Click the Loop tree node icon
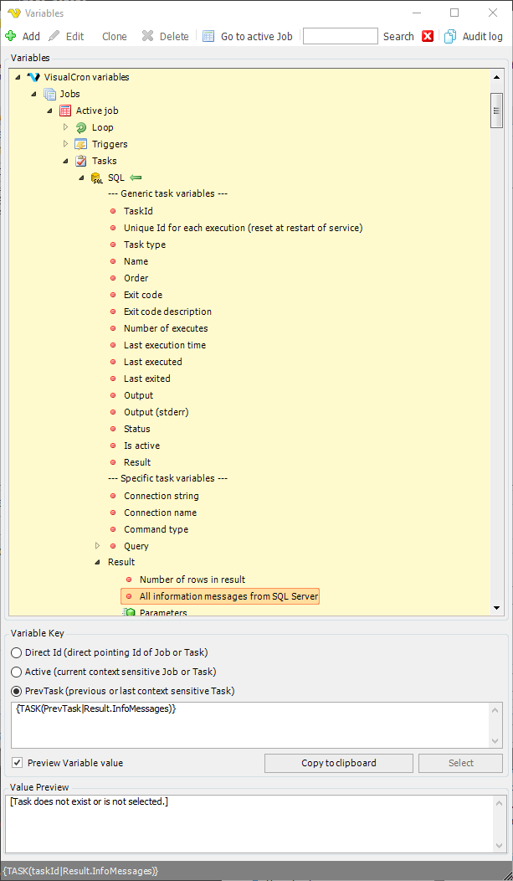 coord(81,127)
